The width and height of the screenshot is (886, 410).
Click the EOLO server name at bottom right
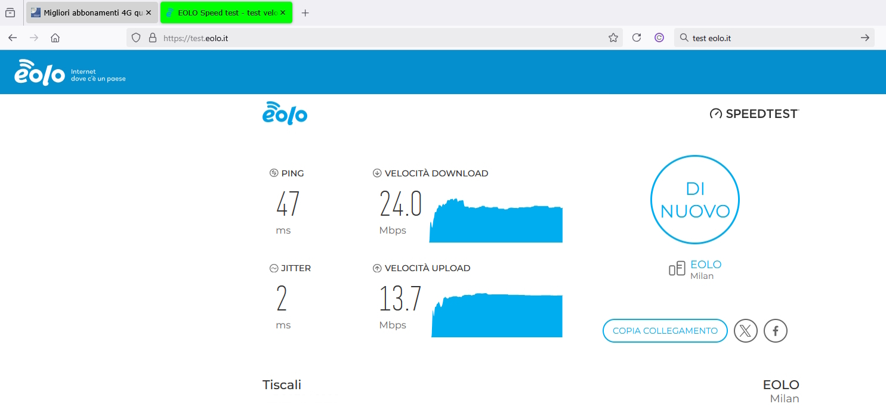click(x=781, y=385)
